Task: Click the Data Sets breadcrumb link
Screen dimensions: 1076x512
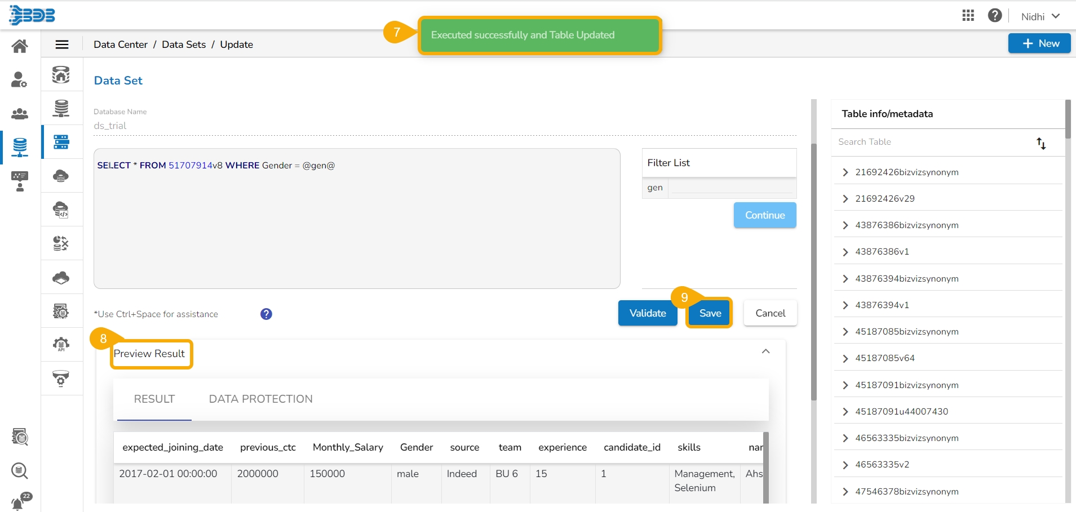Action: pyautogui.click(x=184, y=44)
